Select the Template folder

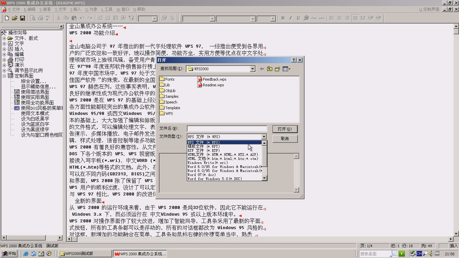click(170, 108)
